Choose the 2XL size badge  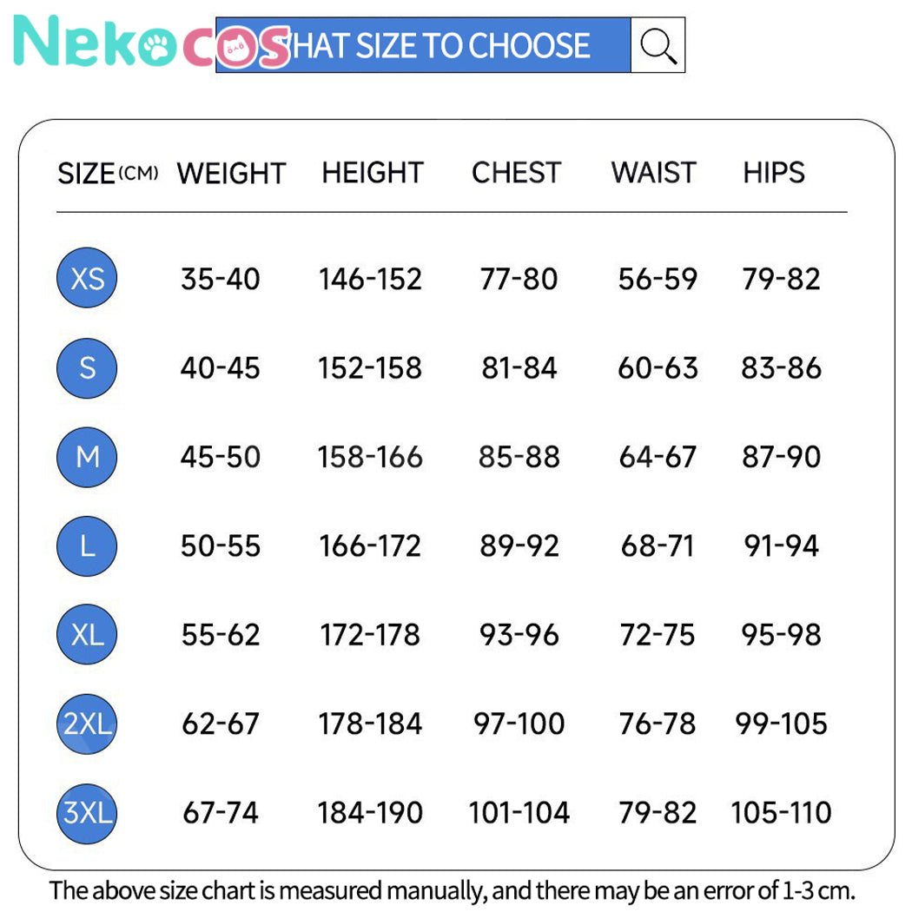[x=87, y=724]
